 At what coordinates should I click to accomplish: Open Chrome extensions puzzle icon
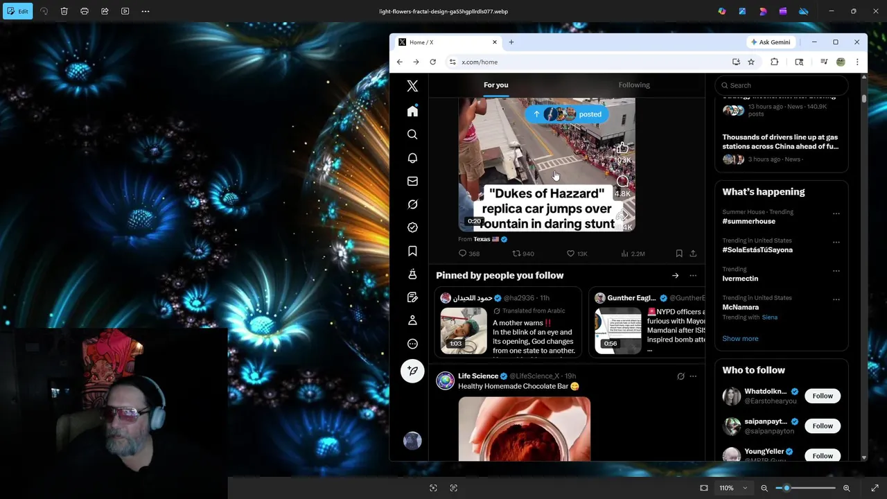pos(775,62)
